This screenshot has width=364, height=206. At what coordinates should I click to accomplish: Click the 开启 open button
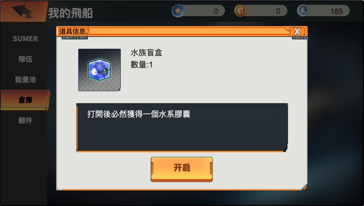[x=182, y=169]
